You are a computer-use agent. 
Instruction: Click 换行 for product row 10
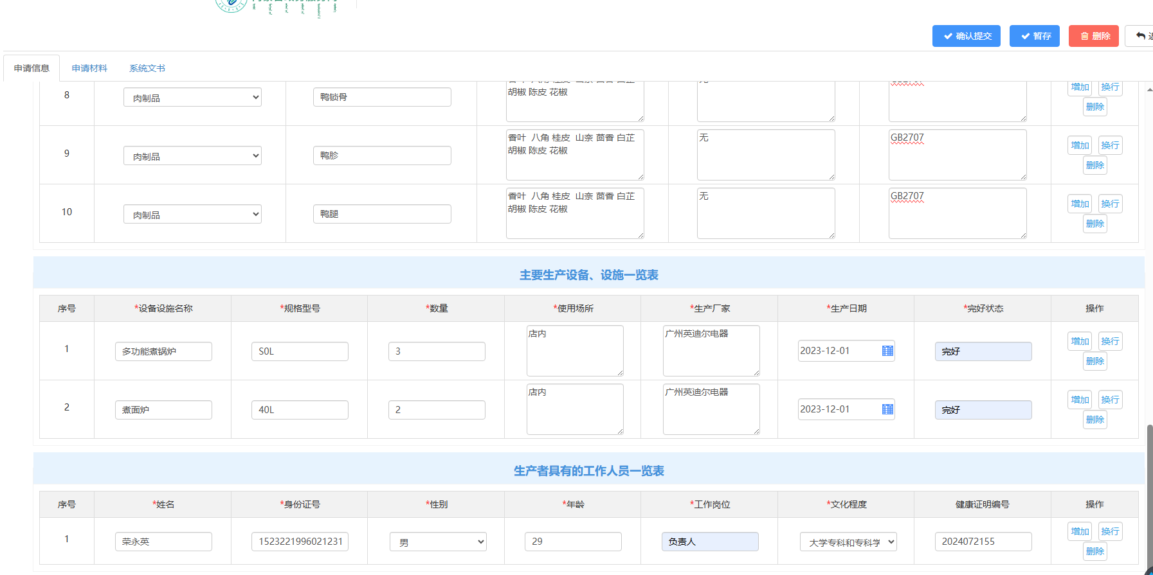[x=1109, y=204]
